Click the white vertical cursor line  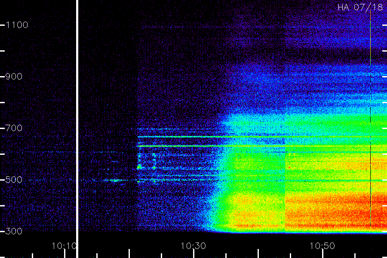pyautogui.click(x=77, y=129)
